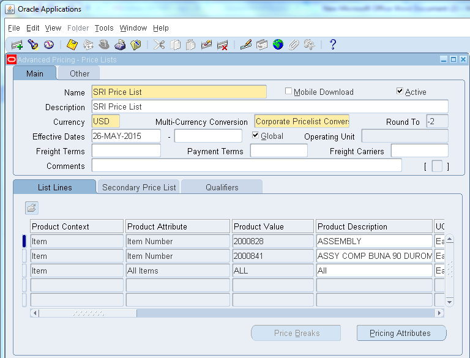Print with the printer icon

[120, 45]
